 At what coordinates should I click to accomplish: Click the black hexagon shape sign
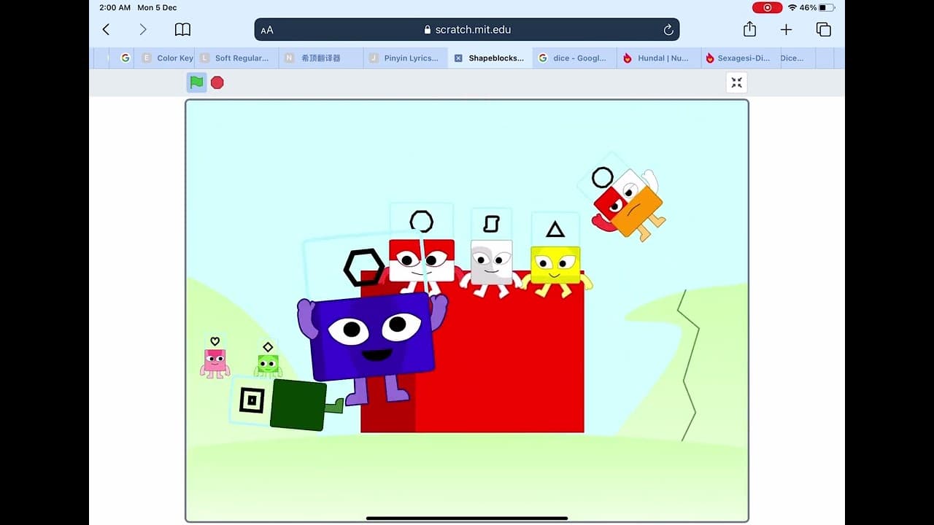click(364, 268)
